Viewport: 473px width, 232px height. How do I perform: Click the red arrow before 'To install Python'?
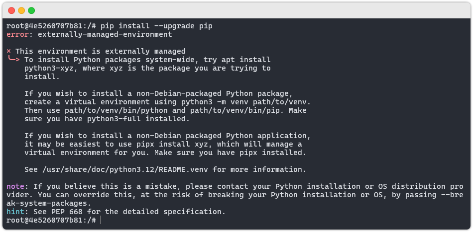pos(13,59)
